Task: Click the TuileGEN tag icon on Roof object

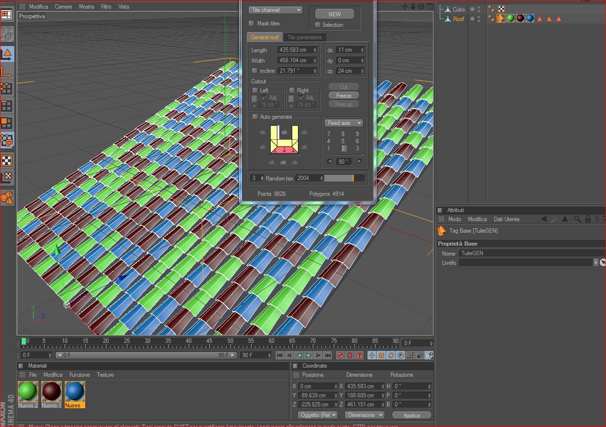Action: pyautogui.click(x=501, y=19)
